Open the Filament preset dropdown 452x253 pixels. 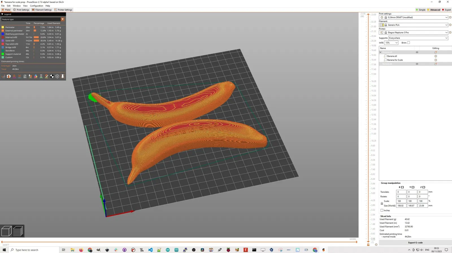click(x=414, y=25)
